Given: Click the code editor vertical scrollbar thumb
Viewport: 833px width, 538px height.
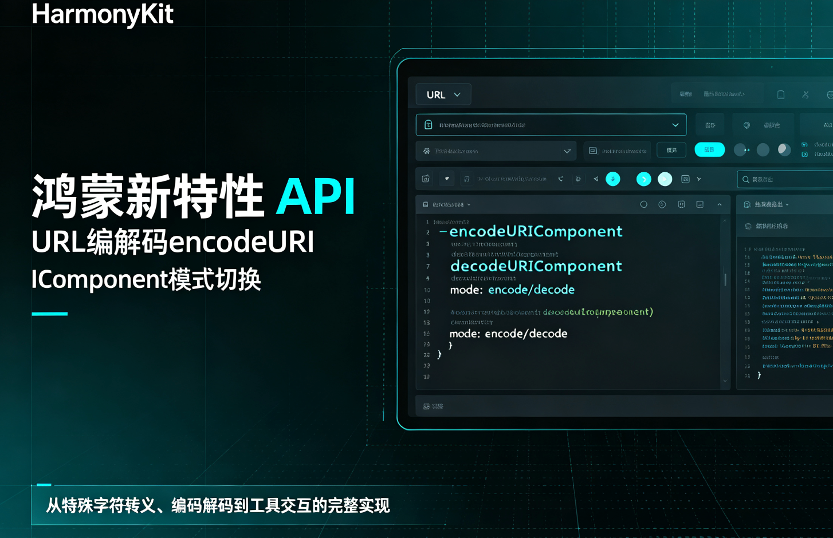Looking at the screenshot, I should pyautogui.click(x=725, y=279).
